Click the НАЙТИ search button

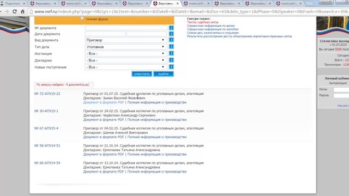pos(164,74)
